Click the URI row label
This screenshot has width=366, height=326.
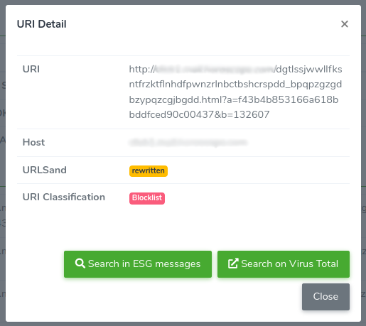[31, 70]
